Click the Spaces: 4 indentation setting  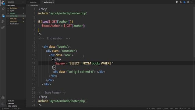160,109
